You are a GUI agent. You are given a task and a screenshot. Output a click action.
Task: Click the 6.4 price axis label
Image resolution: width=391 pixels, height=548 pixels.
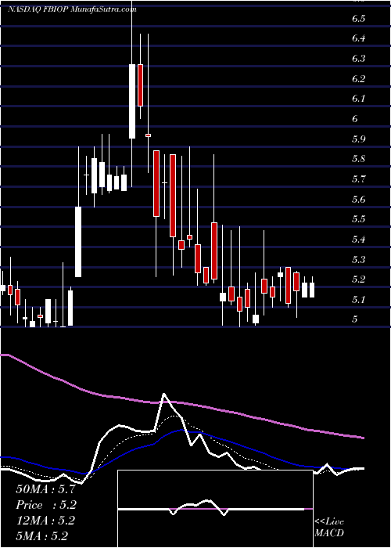click(x=359, y=38)
